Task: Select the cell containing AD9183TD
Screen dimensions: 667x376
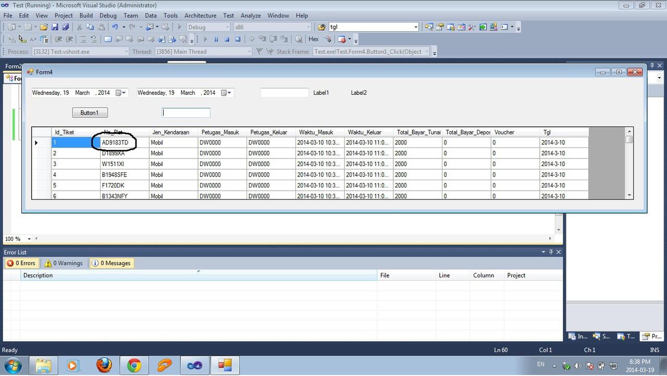Action: (125, 143)
